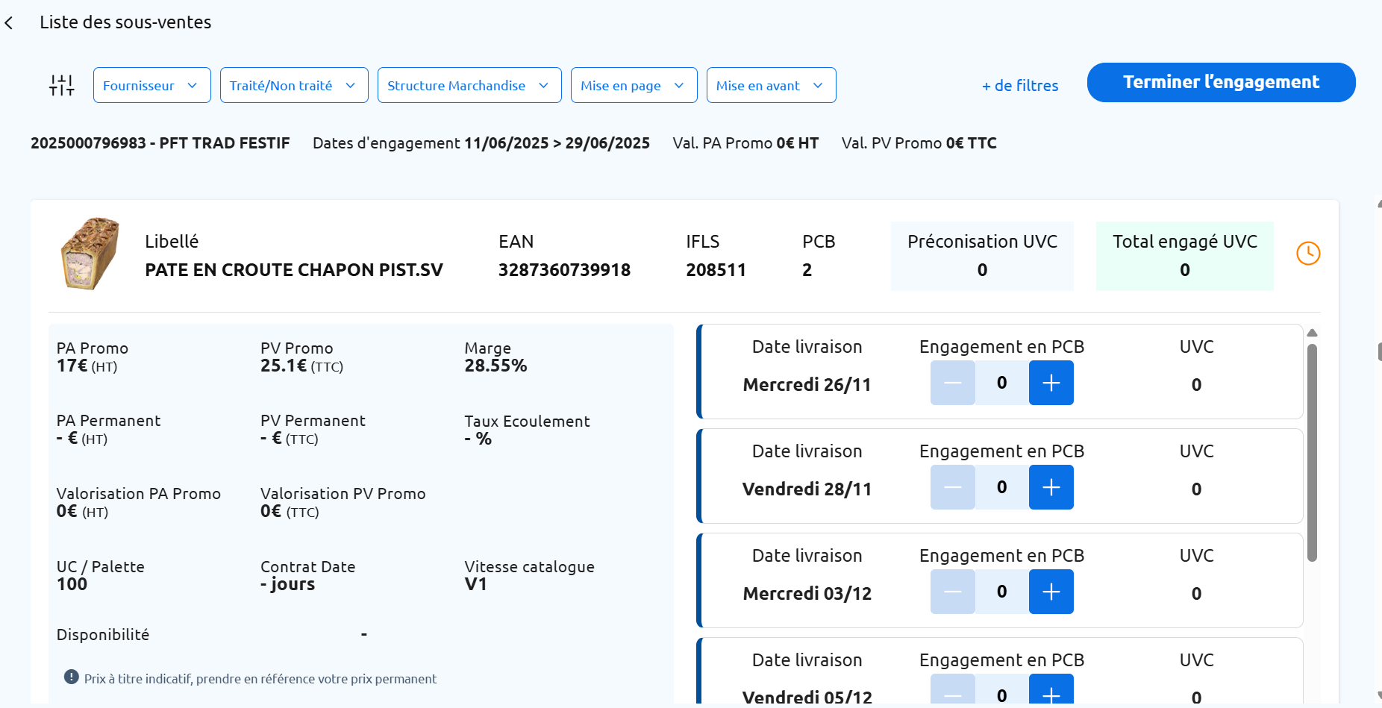
Task: Decrease engagement for Mercredi 26/11
Action: coord(952,383)
